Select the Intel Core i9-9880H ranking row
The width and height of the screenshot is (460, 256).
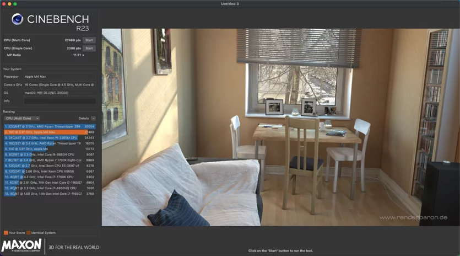50,154
